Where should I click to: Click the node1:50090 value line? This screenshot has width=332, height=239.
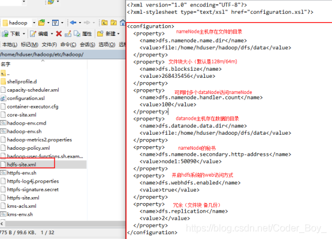click(180, 162)
